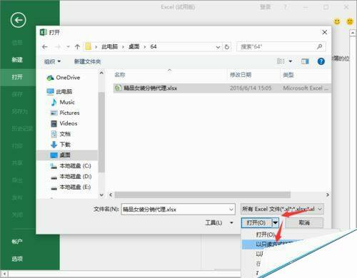Select 此电脑 in the navigation pane
This screenshot has width=357, height=278.
tap(60, 91)
